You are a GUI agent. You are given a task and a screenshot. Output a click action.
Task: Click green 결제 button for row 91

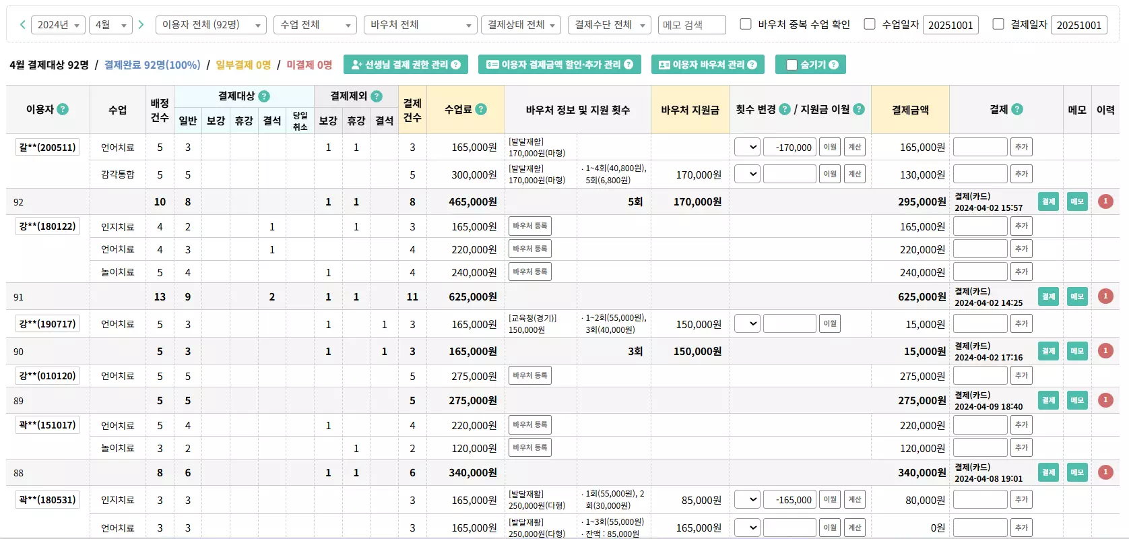point(1048,296)
